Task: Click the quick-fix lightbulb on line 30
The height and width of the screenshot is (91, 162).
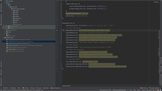Action: click(64, 30)
